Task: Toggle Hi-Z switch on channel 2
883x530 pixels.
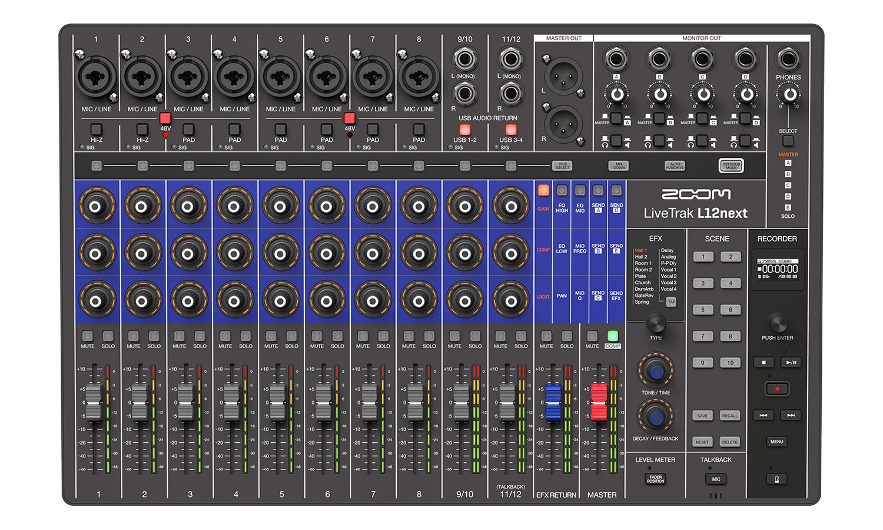Action: point(142,129)
